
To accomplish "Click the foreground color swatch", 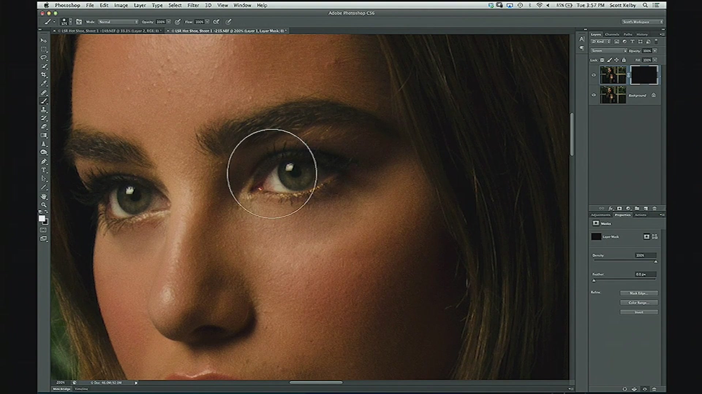I will (x=42, y=218).
